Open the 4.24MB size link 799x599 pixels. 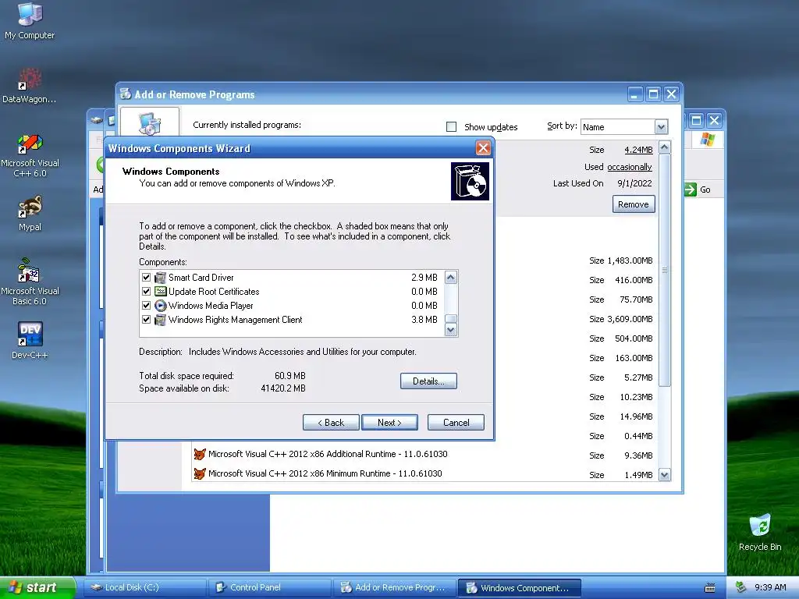pyautogui.click(x=638, y=150)
